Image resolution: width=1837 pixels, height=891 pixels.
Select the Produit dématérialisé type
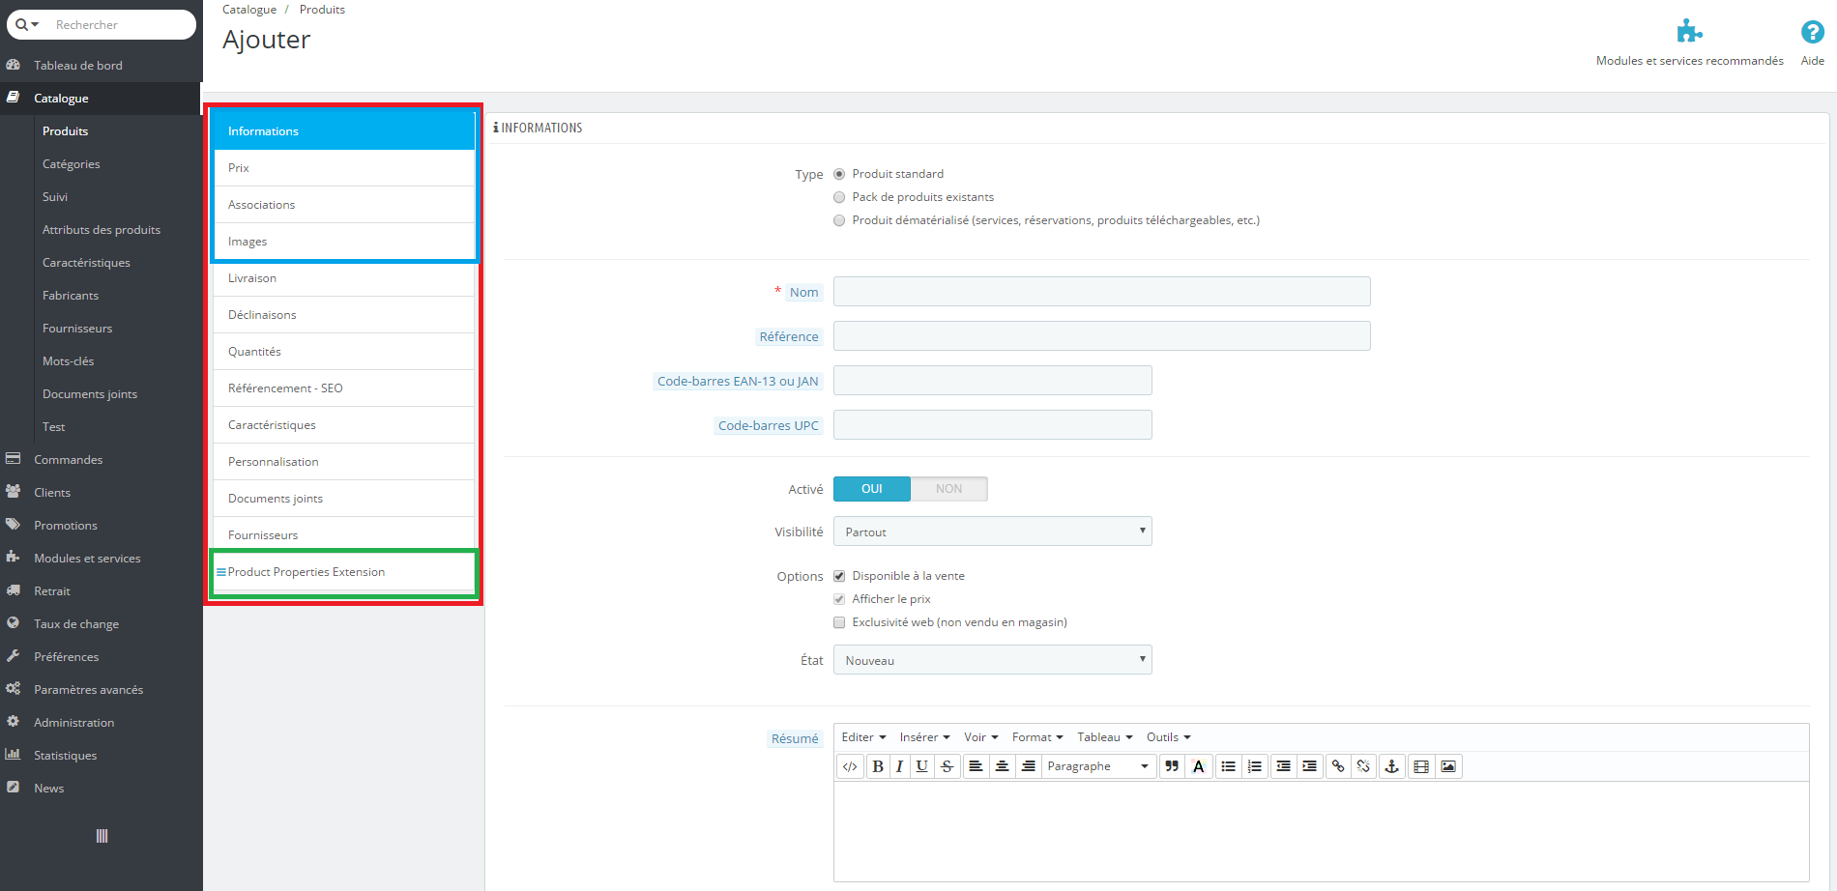[x=839, y=220]
